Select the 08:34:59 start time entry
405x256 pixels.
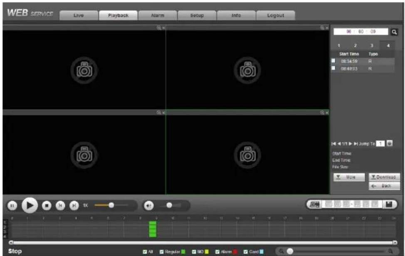click(349, 61)
